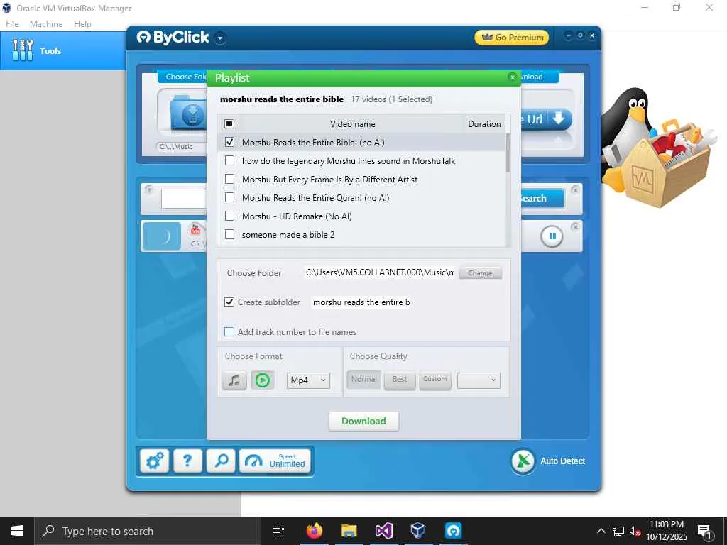727x545 pixels.
Task: Open the Mp4 format dropdown
Action: [308, 380]
